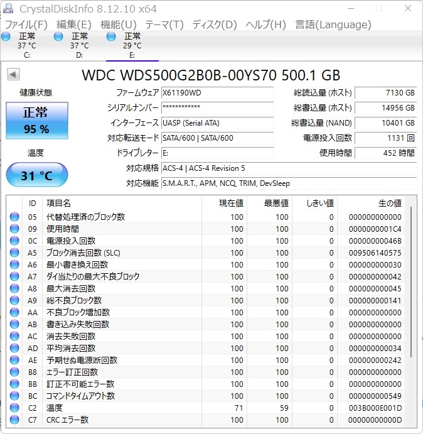Click the 31 °C temperature button
423x434 pixels.
point(37,175)
